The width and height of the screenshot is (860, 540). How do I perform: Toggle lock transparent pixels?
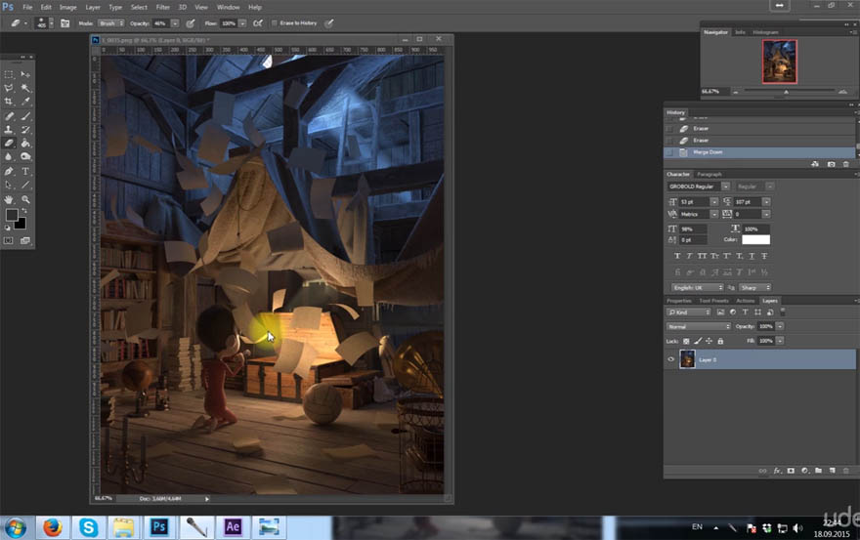pos(686,341)
